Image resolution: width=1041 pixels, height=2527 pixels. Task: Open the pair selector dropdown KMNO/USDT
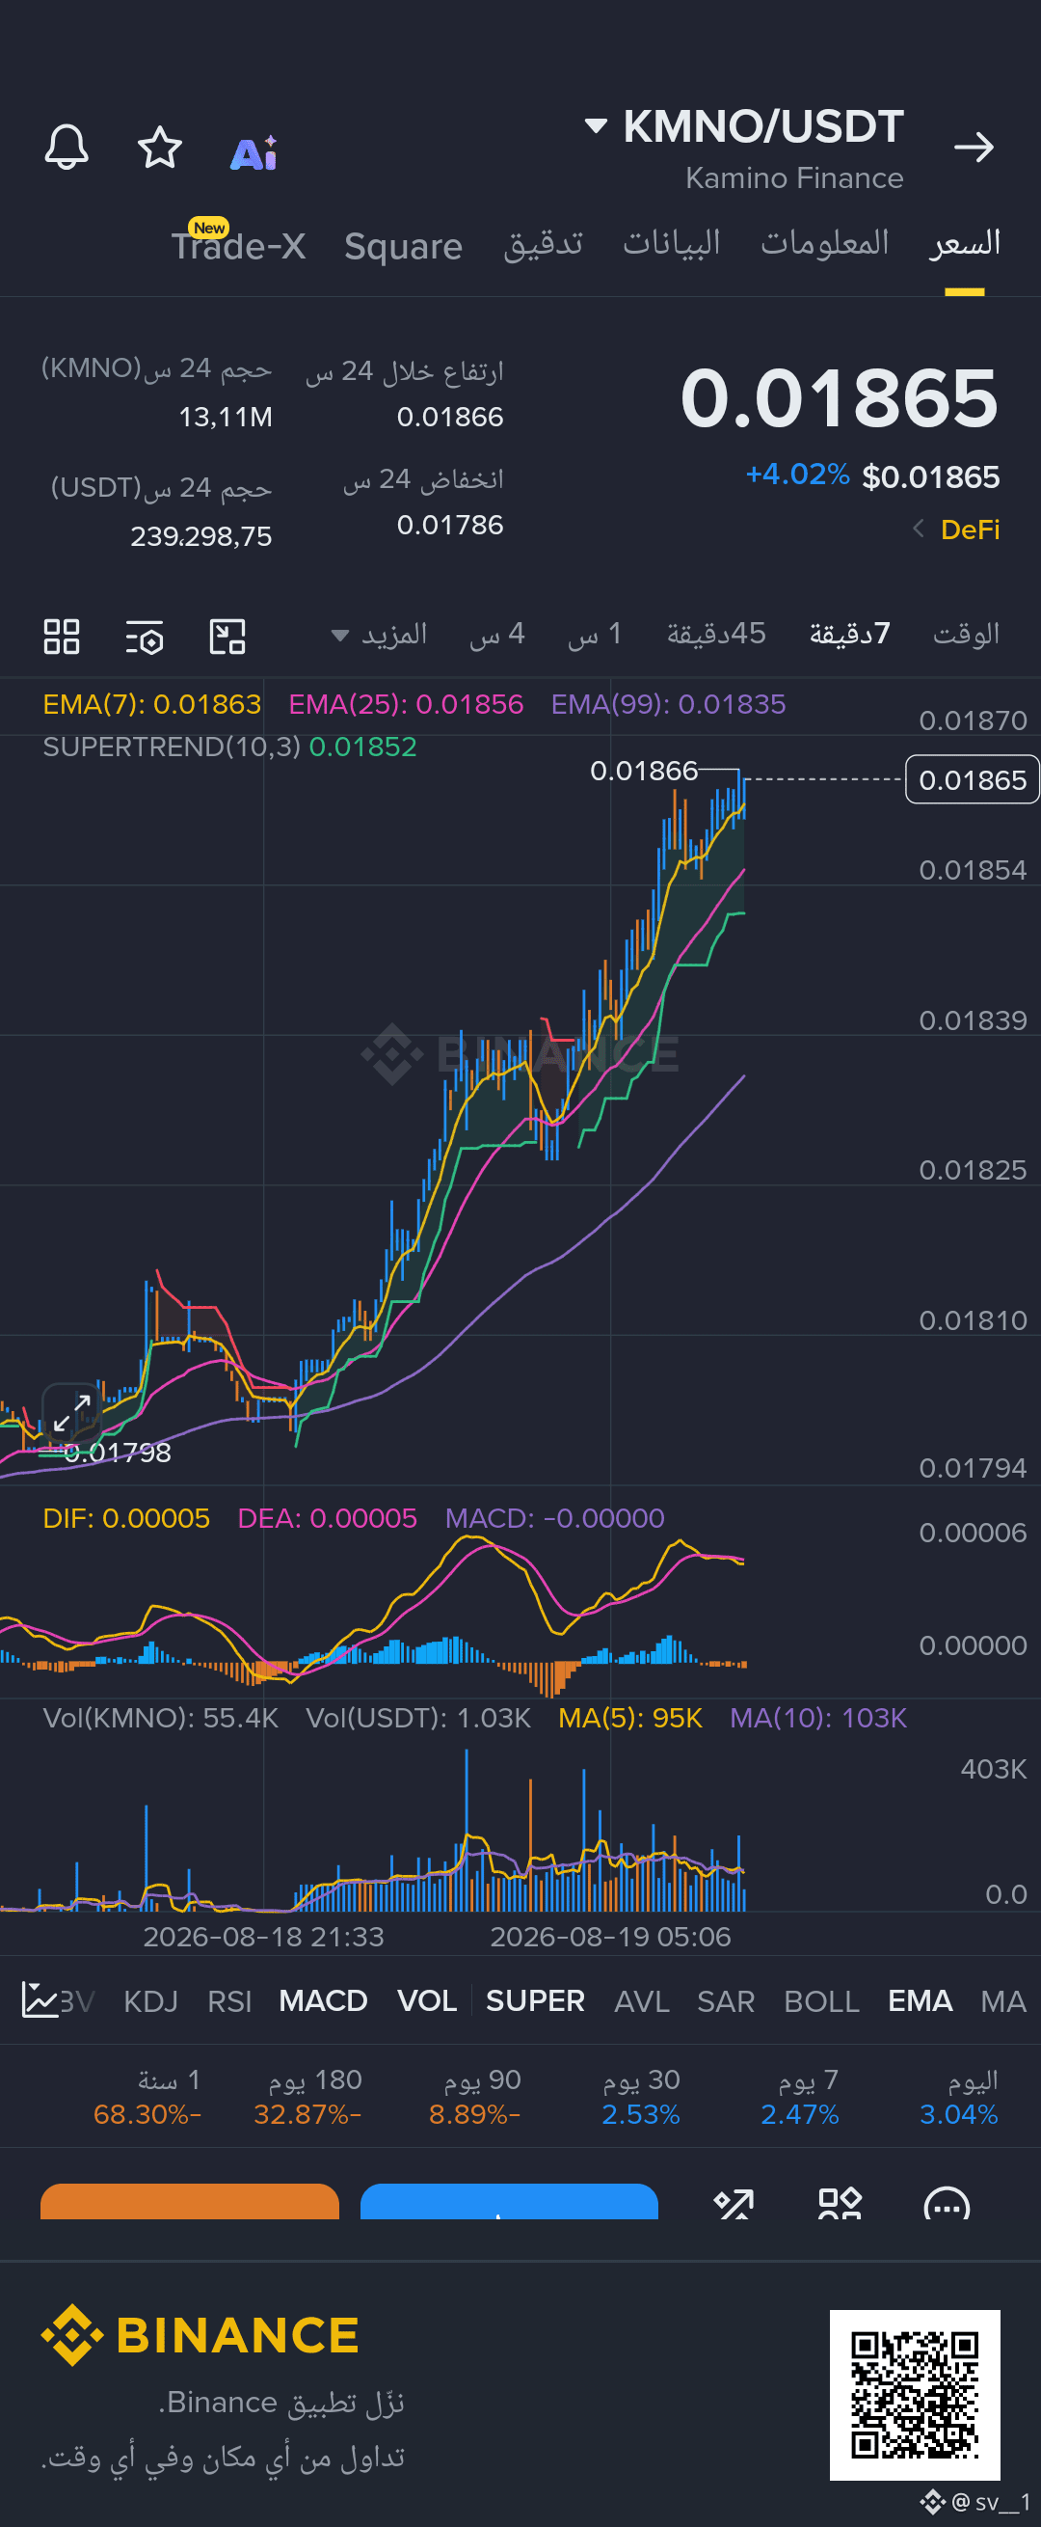744,126
